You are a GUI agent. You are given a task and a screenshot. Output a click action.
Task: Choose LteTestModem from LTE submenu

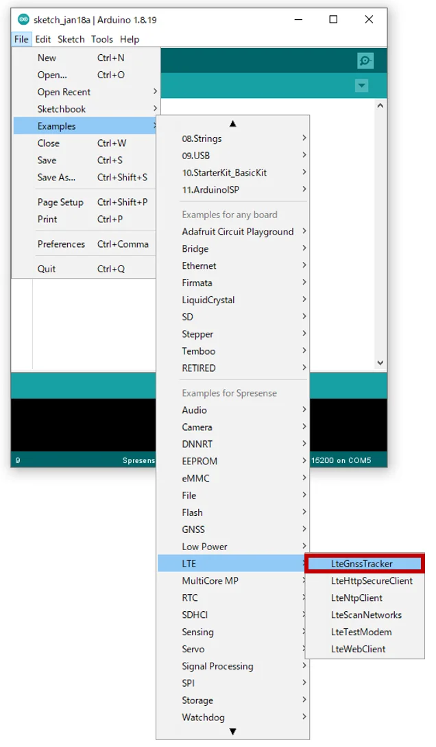point(361,632)
